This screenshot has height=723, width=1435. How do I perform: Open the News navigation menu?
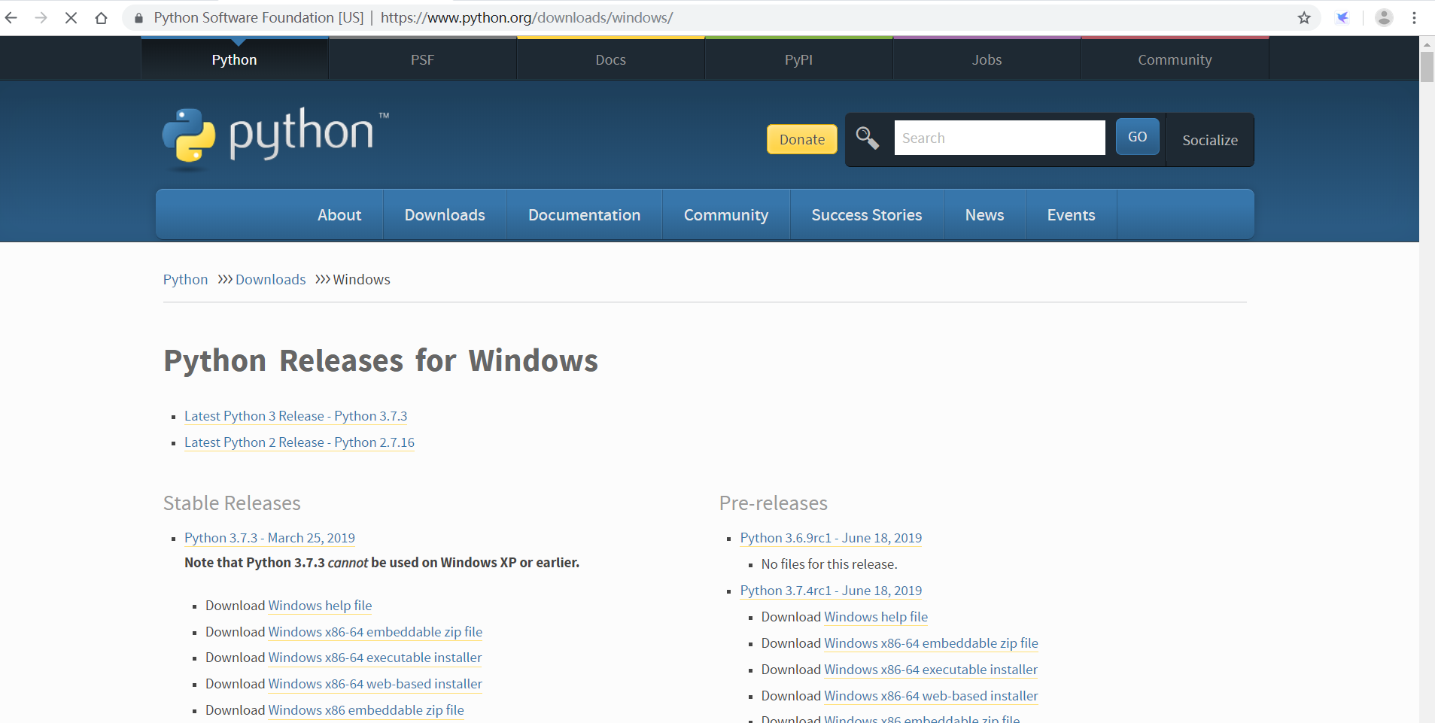coord(984,215)
